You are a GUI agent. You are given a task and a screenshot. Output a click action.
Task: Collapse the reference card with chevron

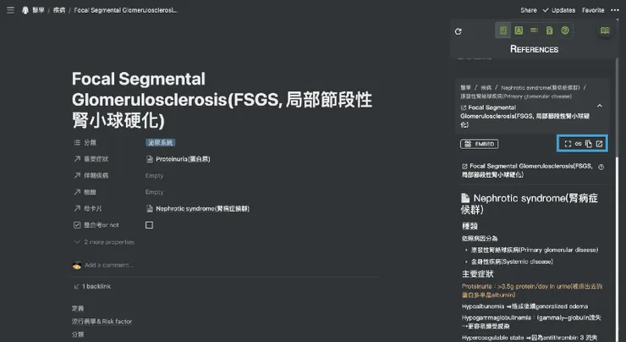click(599, 106)
